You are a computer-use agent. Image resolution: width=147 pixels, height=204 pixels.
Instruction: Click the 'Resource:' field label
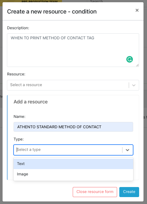tap(16, 74)
